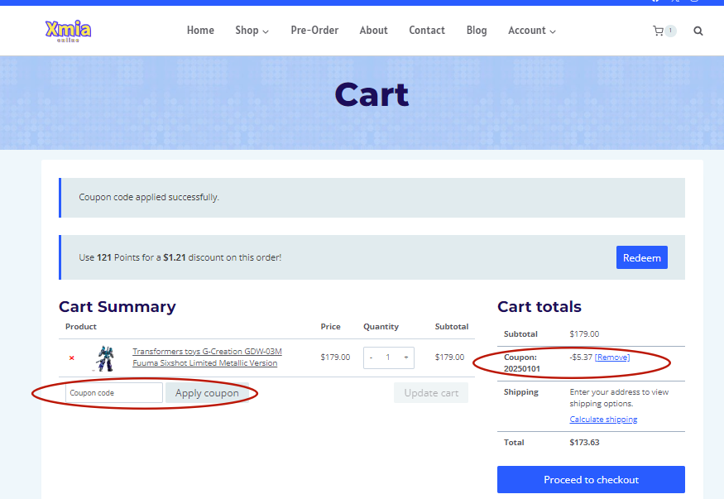Proceed to checkout
This screenshot has height=499, width=724.
tap(591, 480)
